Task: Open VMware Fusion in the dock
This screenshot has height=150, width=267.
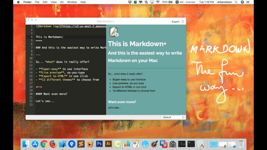Action: coord(164,144)
